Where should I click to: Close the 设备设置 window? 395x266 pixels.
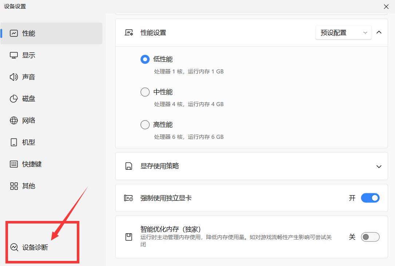386,6
